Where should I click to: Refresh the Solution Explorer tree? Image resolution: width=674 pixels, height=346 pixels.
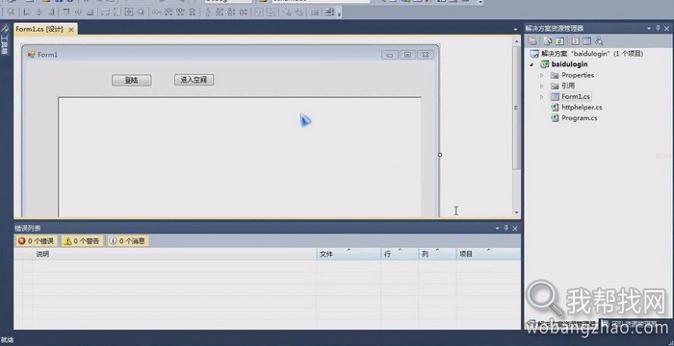(x=559, y=41)
